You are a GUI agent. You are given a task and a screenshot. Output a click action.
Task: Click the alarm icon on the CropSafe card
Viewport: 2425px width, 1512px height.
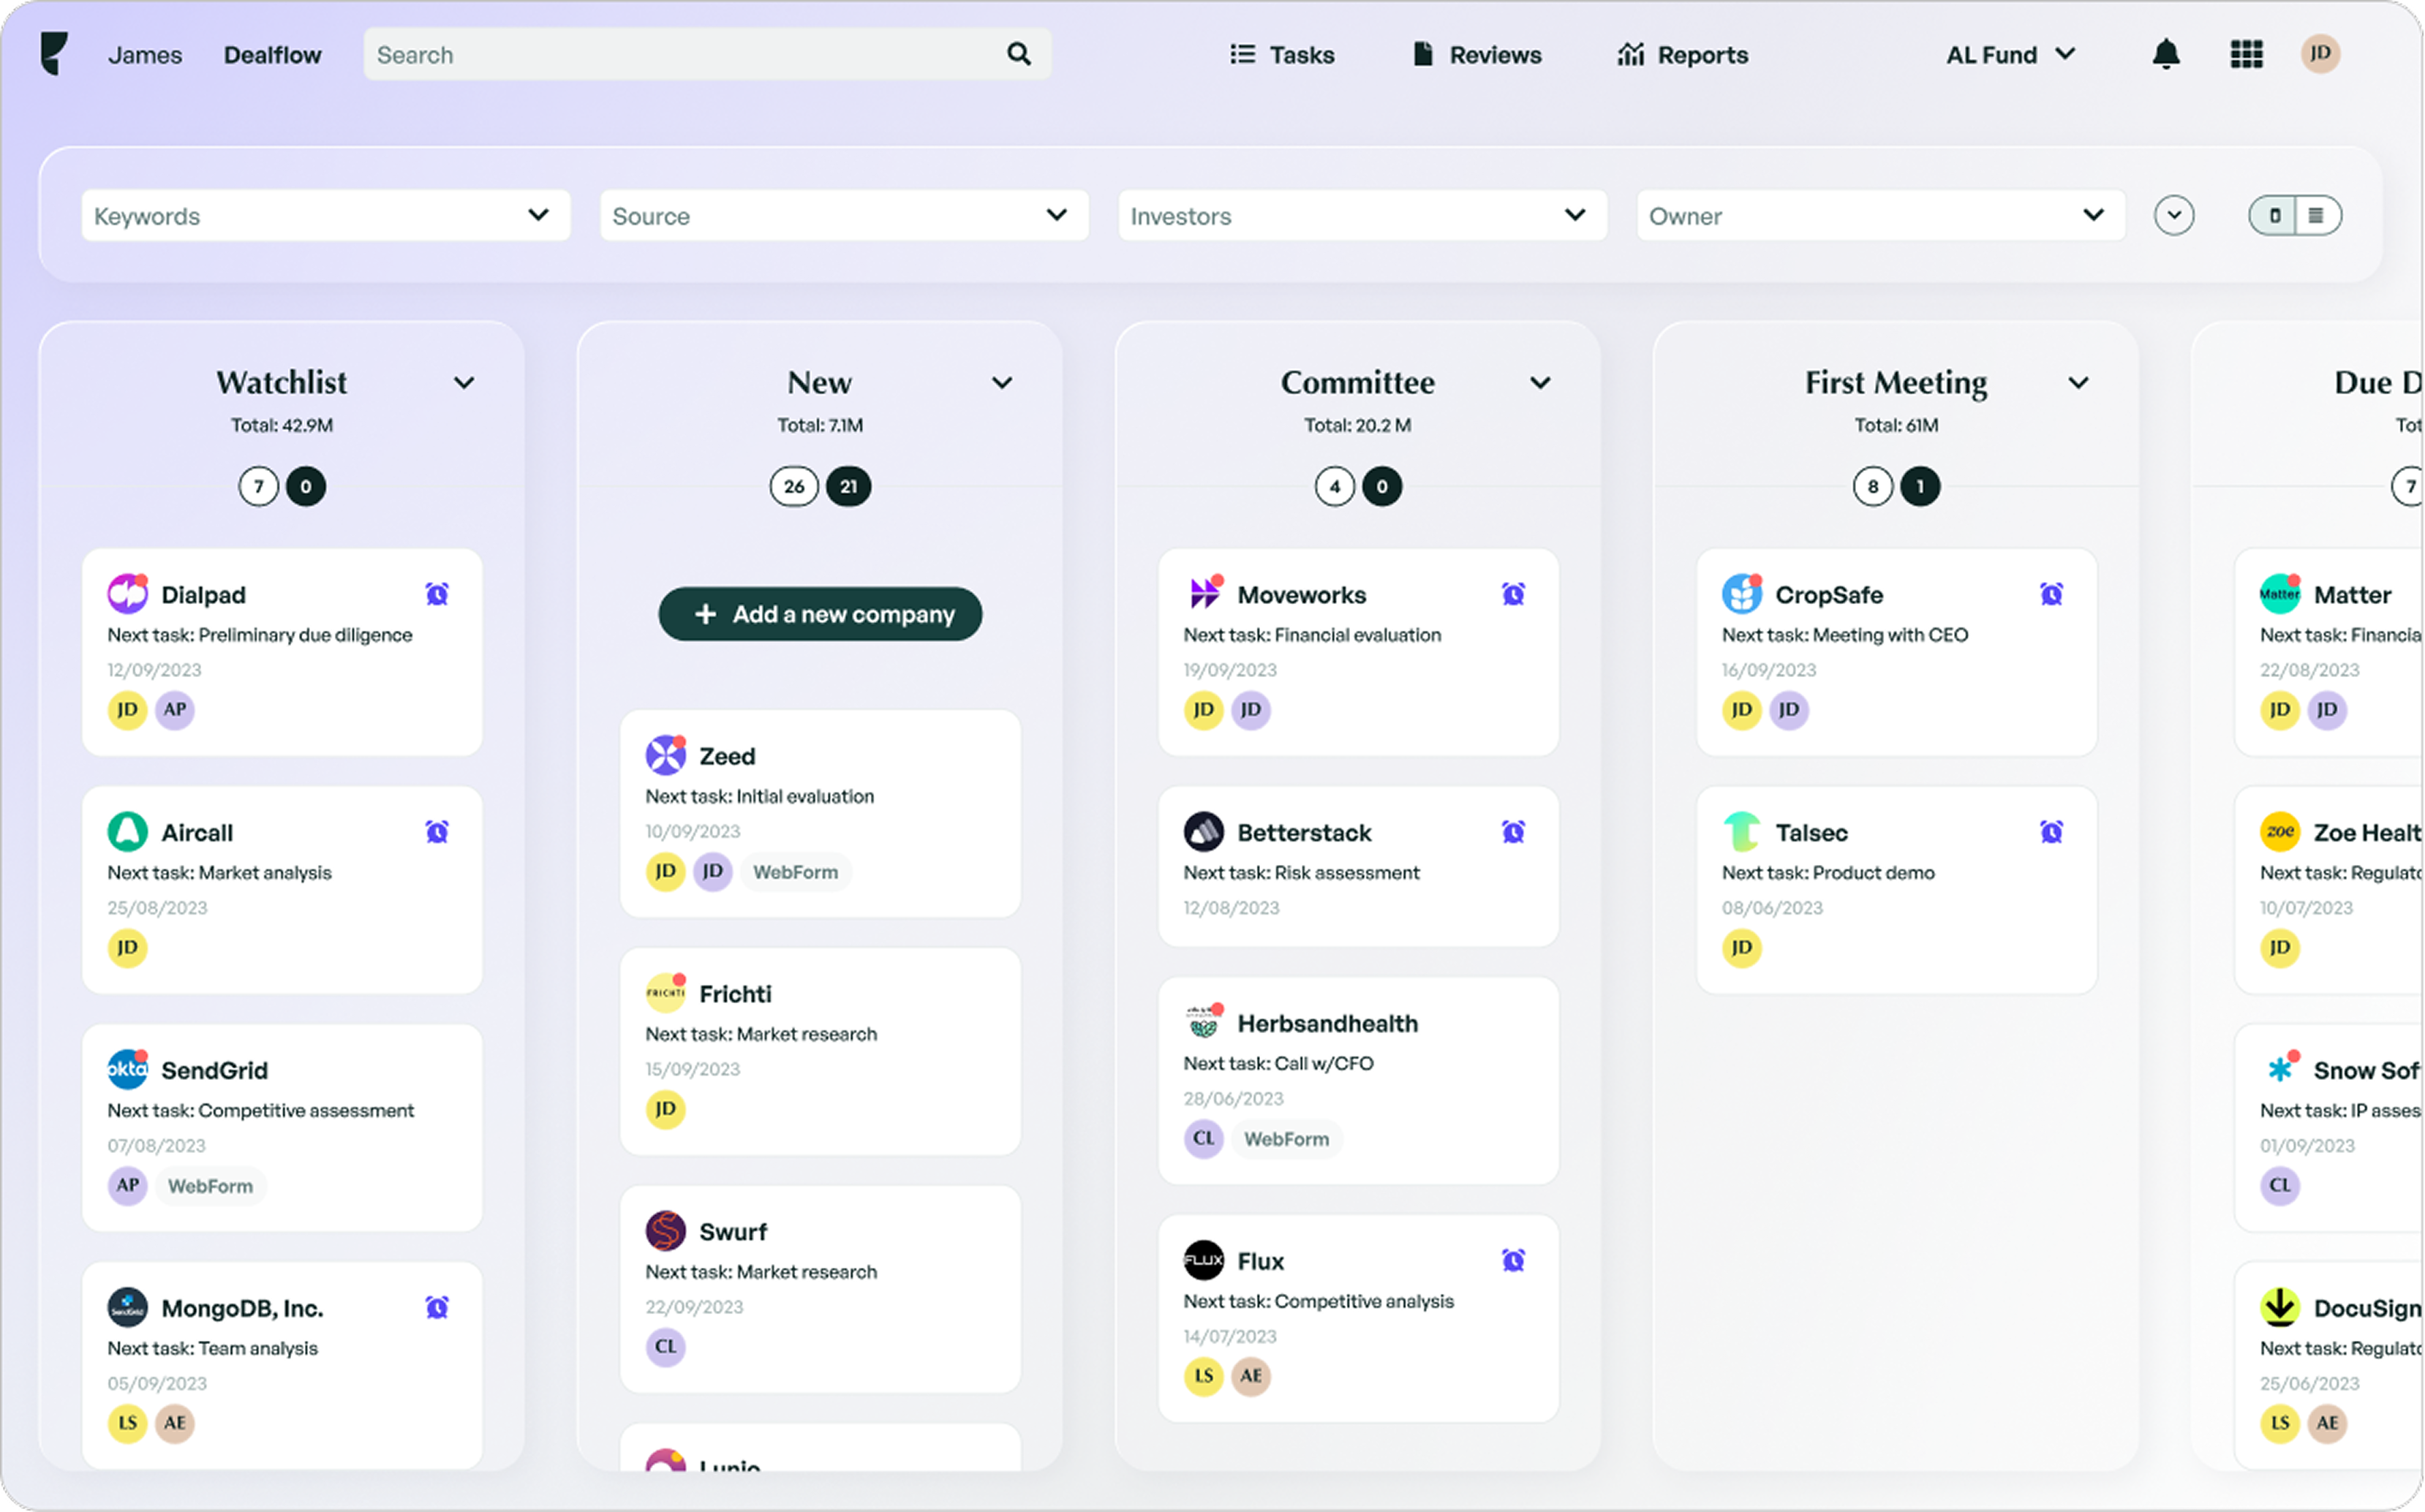(2052, 593)
